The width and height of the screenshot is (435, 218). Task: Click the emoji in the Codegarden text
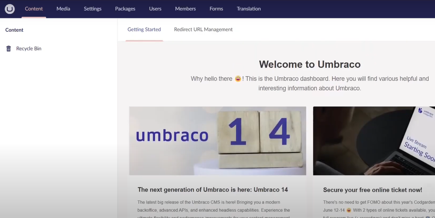pyautogui.click(x=349, y=210)
